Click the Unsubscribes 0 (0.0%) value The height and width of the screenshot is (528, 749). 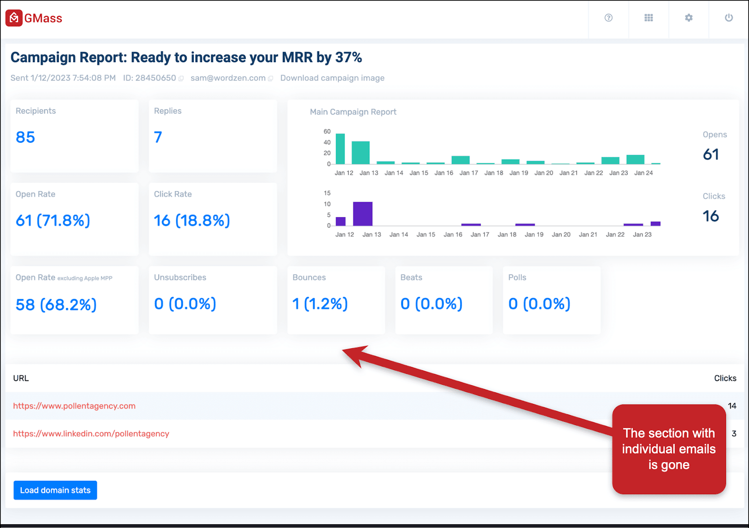click(185, 304)
